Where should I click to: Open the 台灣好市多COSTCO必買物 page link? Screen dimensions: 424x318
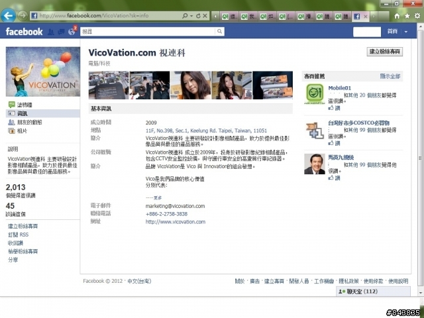point(358,123)
